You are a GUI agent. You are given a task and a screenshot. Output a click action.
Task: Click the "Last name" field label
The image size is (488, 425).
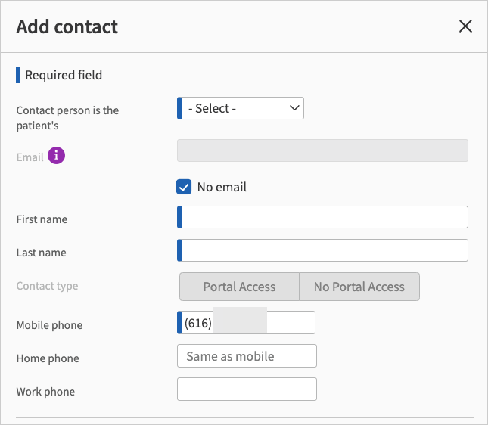pos(42,253)
